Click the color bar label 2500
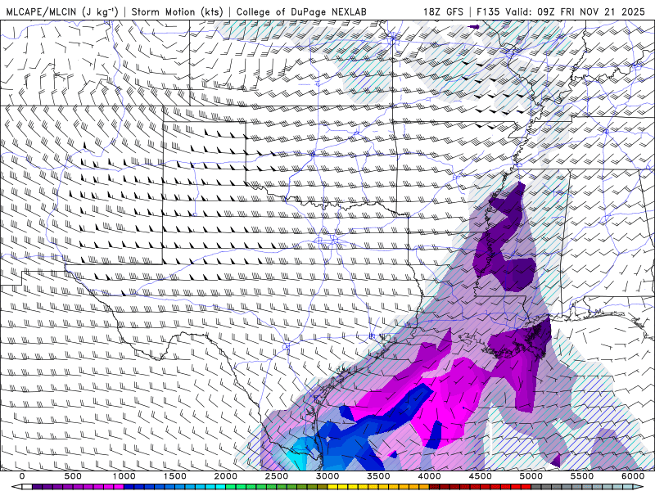This screenshot has height=491, width=655. point(277,476)
